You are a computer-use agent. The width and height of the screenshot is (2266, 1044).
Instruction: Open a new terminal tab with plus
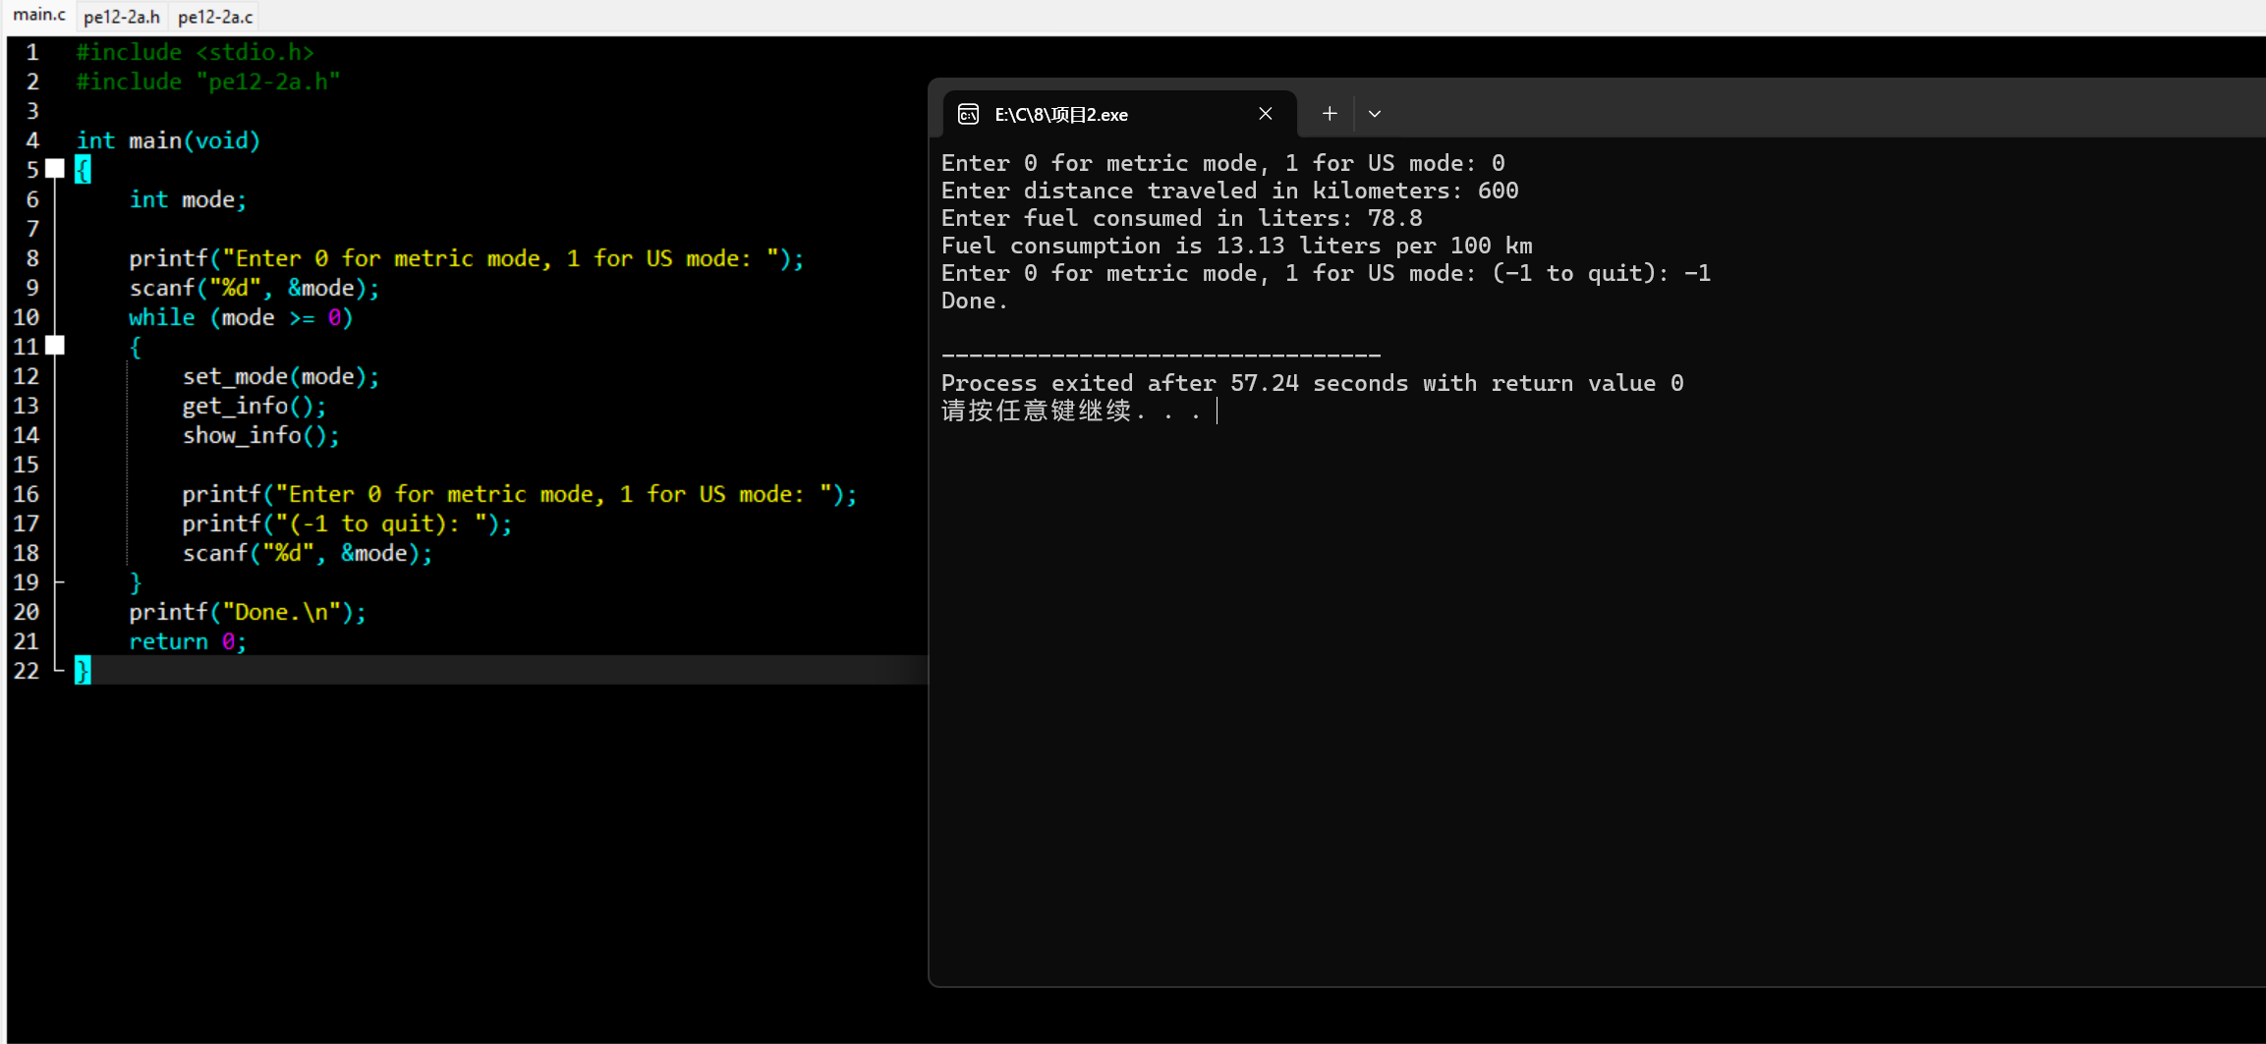pos(1330,114)
